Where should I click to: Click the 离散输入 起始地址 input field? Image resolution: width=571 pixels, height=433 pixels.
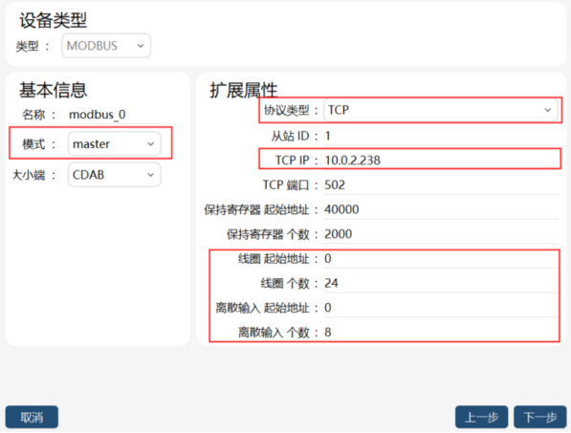coord(441,308)
